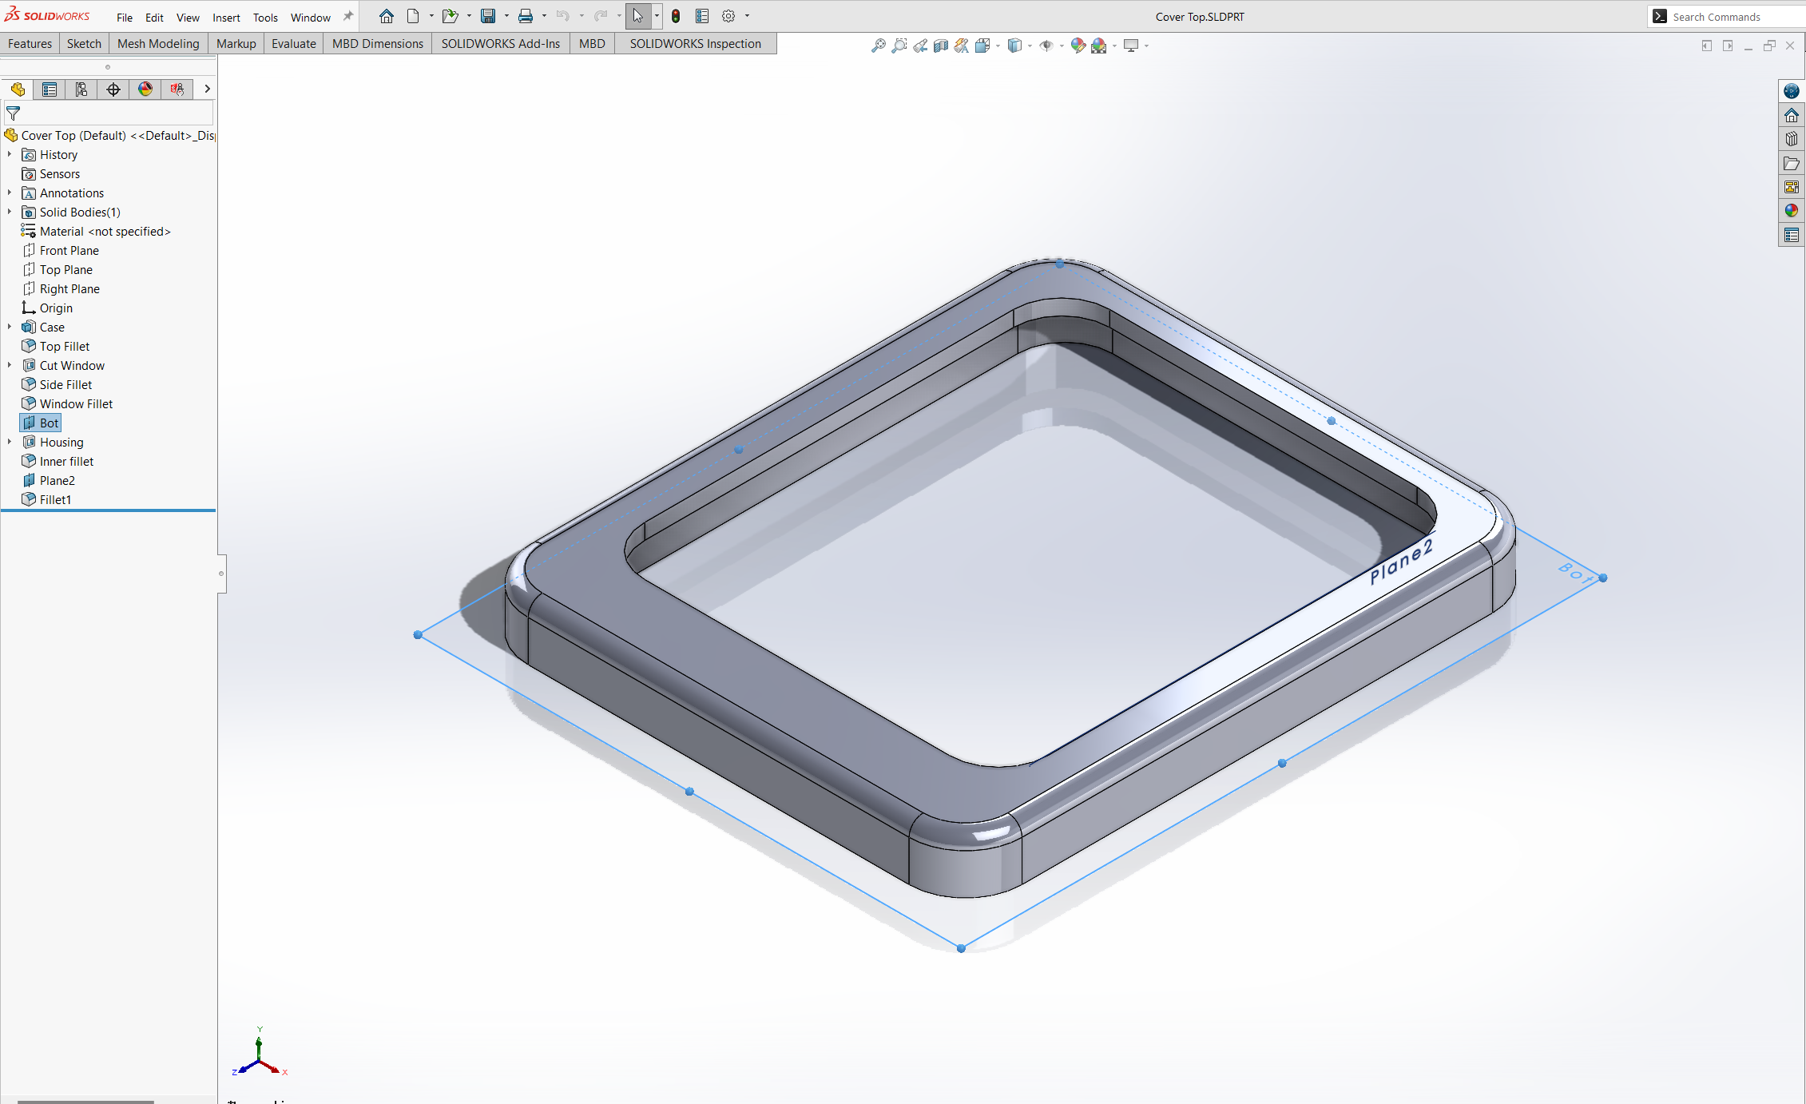Screen dimensions: 1806x1104
Task: Toggle visibility of Sensors folder
Action: [x=61, y=173]
